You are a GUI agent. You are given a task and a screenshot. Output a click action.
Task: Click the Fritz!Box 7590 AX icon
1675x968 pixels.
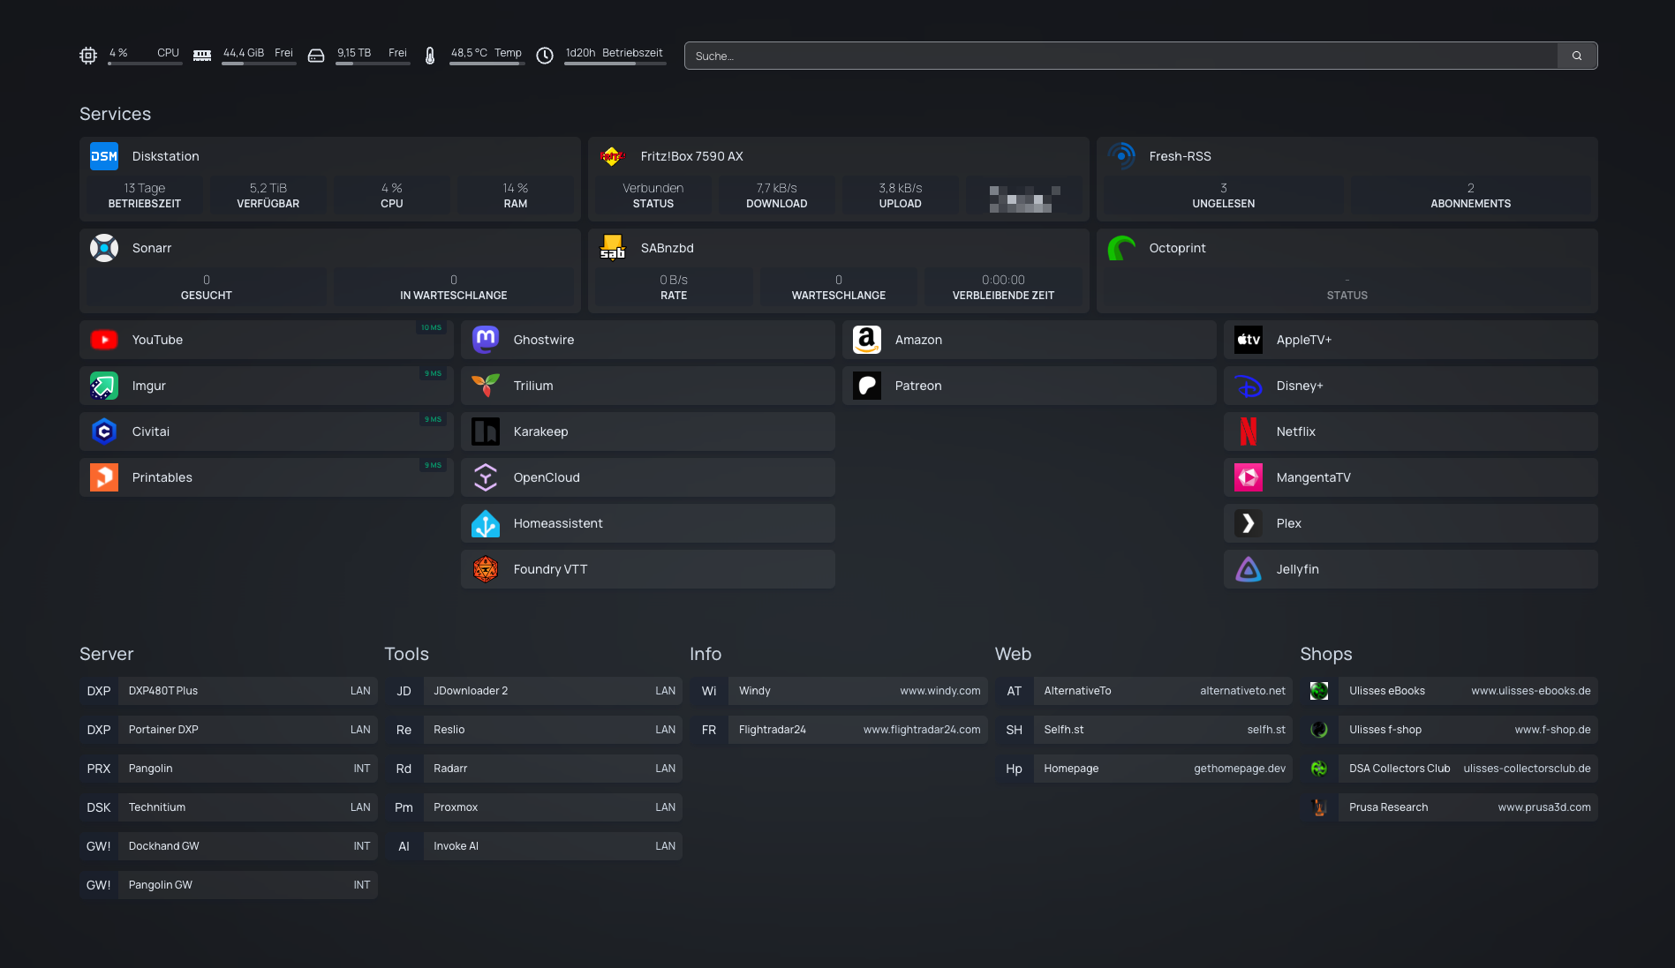click(x=613, y=156)
